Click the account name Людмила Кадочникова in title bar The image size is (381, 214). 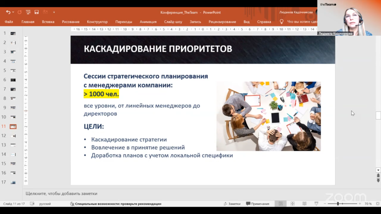coord(296,12)
